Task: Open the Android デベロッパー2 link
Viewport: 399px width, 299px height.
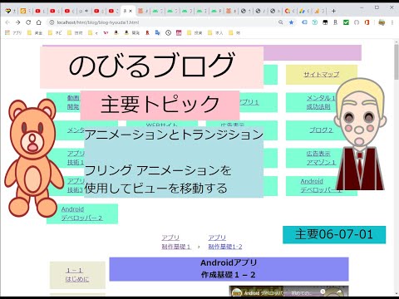Action: click(82, 213)
